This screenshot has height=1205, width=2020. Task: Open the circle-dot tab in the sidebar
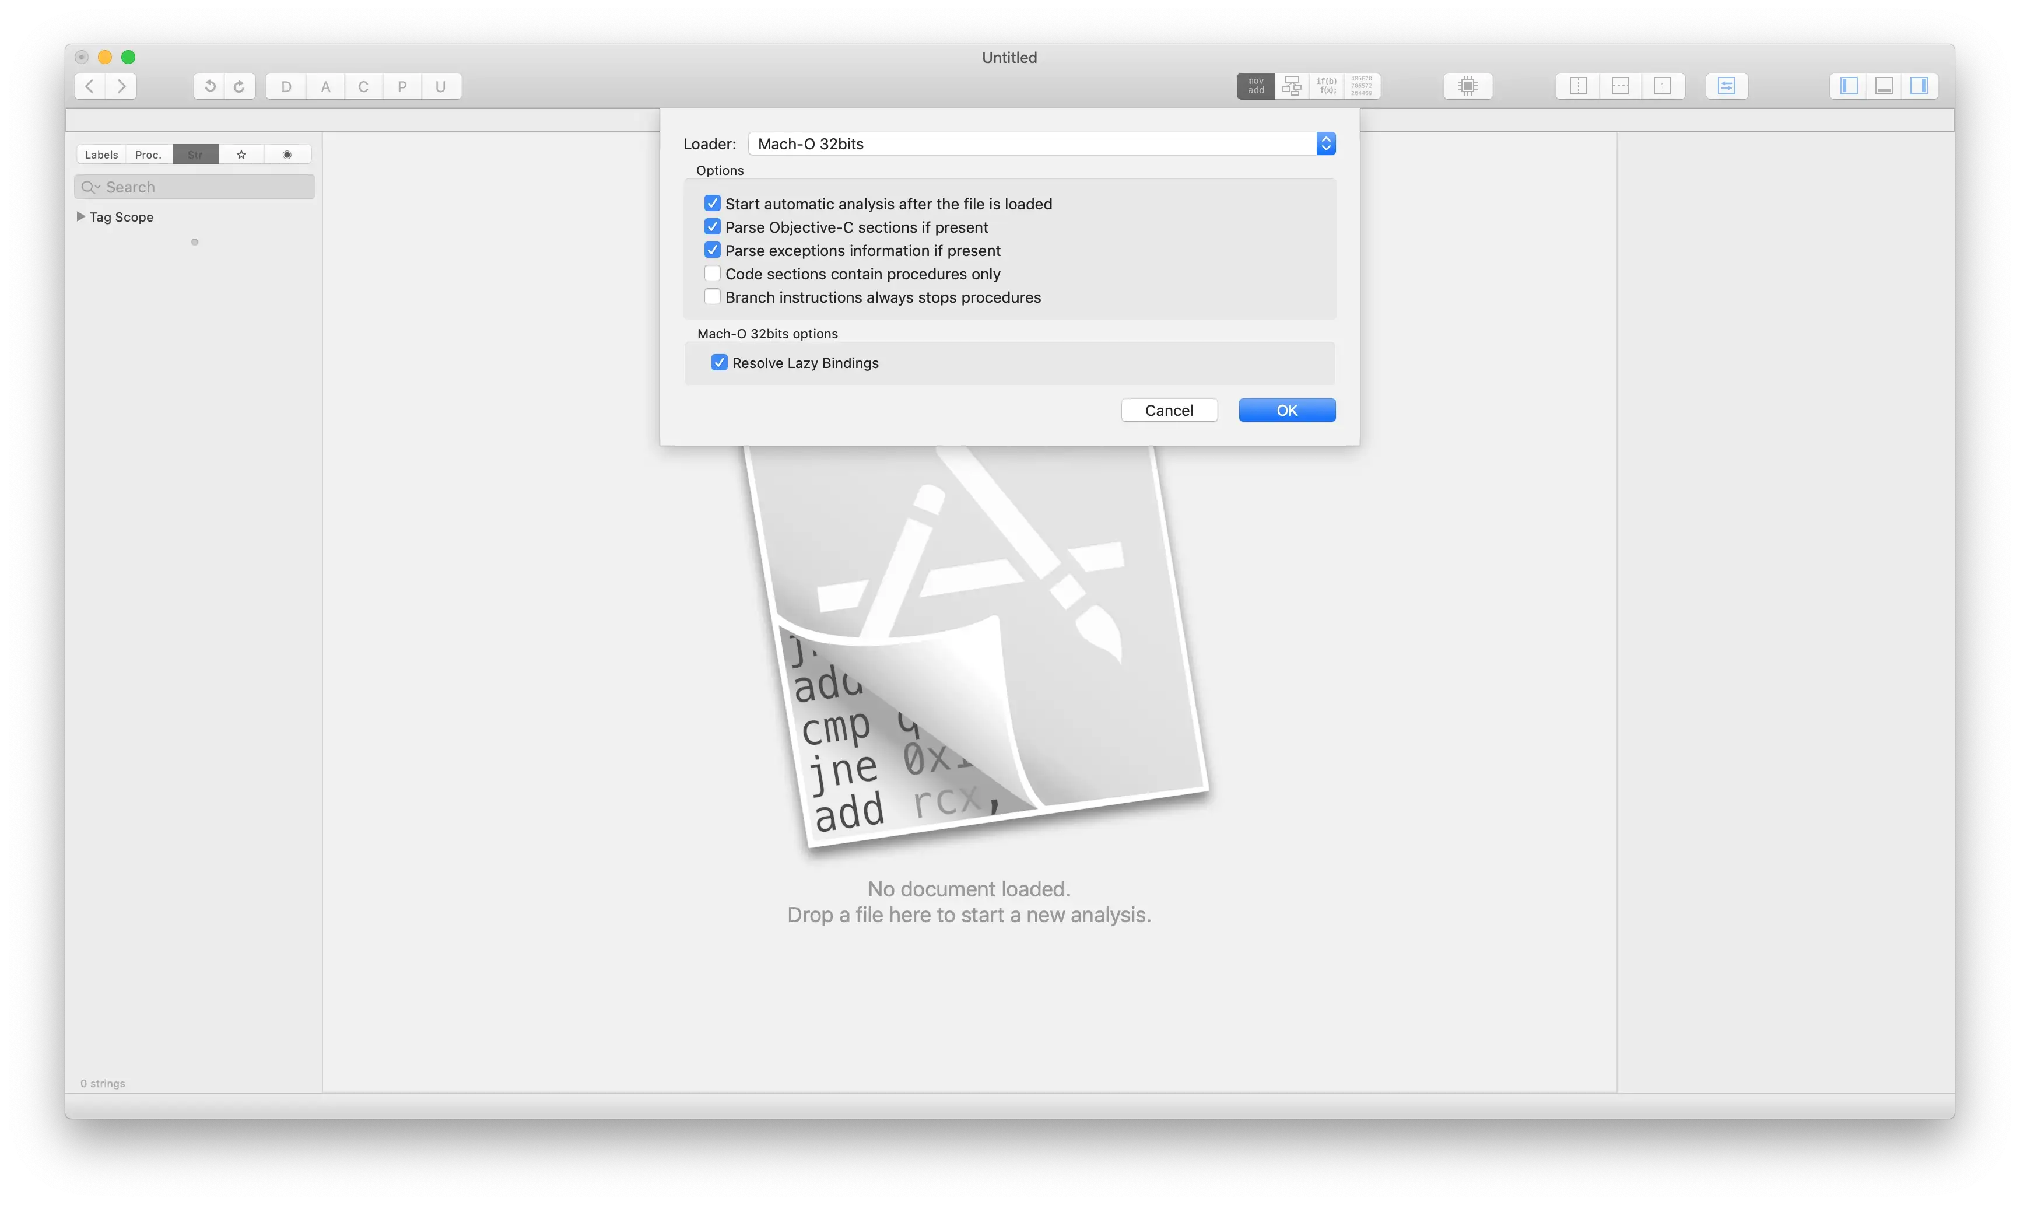[x=287, y=155]
